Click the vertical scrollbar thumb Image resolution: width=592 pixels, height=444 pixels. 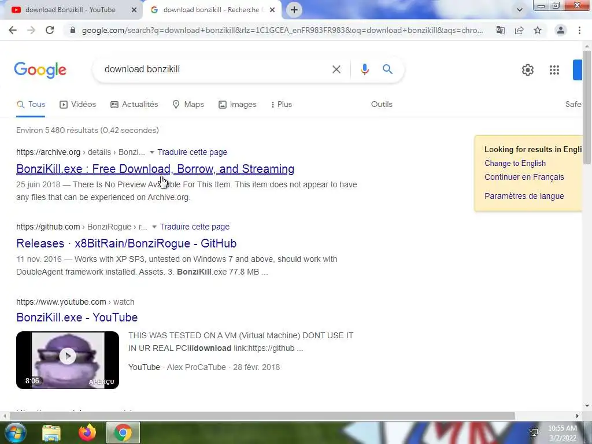point(587,107)
